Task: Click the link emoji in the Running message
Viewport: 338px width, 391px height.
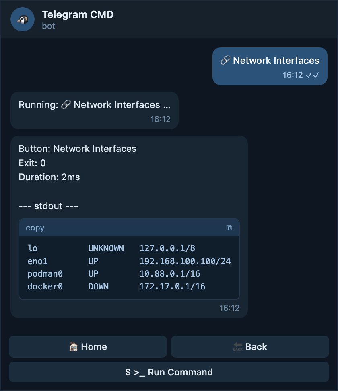Action: pos(66,104)
